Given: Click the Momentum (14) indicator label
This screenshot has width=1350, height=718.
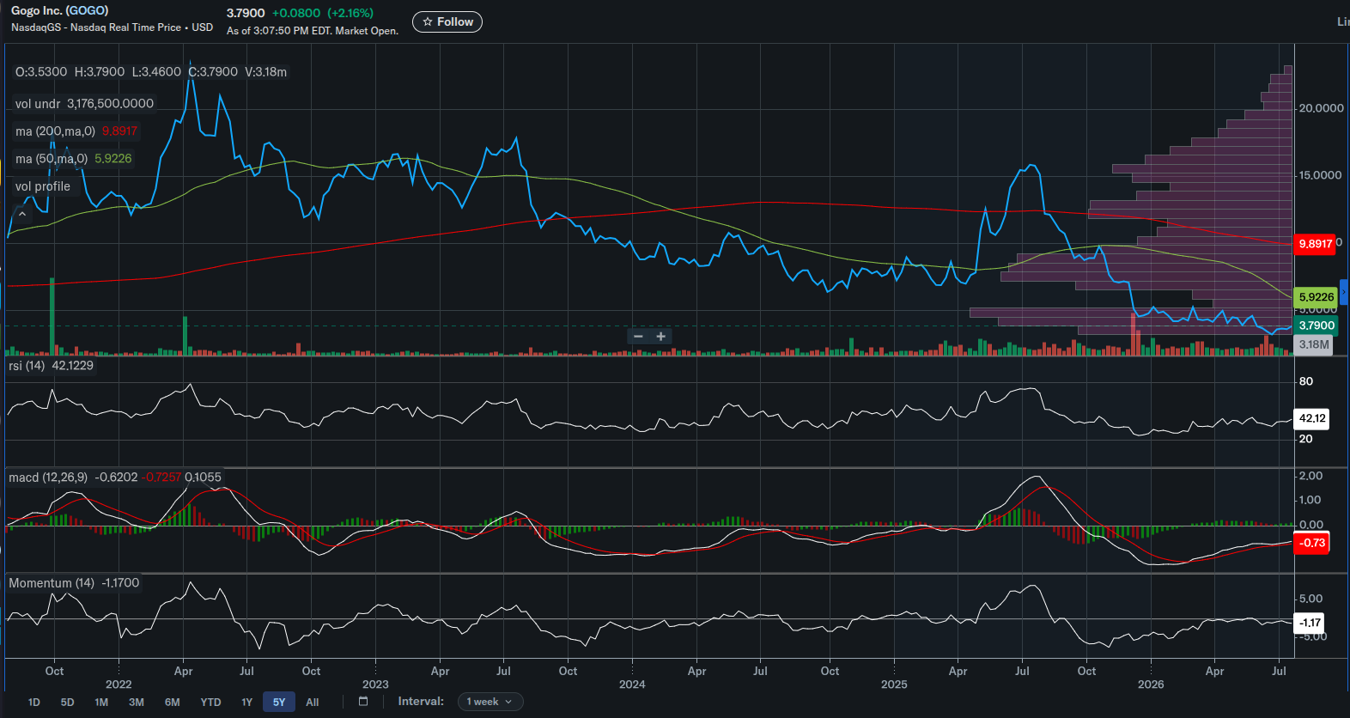Looking at the screenshot, I should tap(52, 583).
